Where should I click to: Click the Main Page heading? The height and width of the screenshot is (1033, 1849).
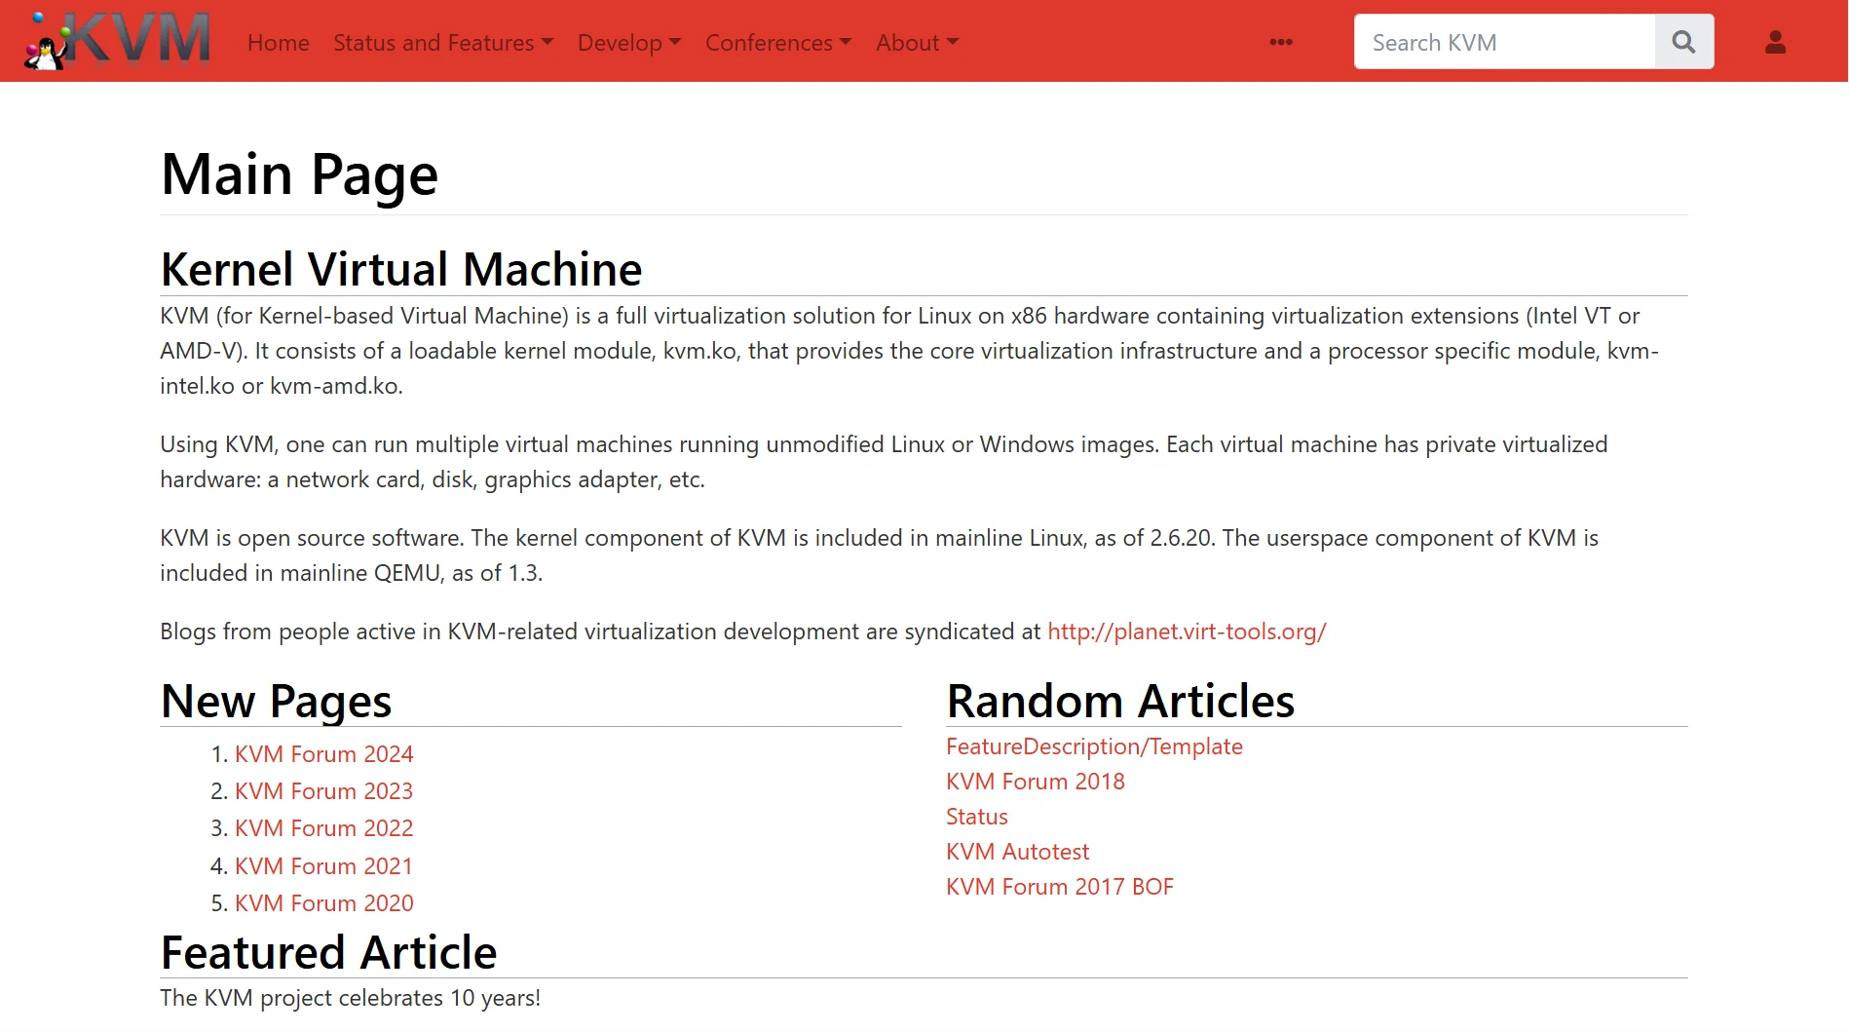coord(300,175)
